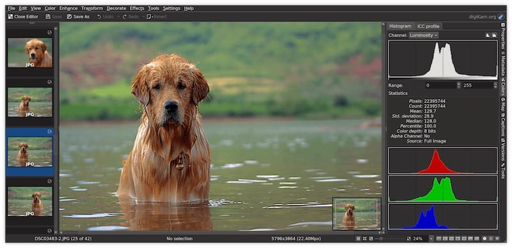Open the Color menu
Viewport: 512px width, 248px height.
click(50, 8)
